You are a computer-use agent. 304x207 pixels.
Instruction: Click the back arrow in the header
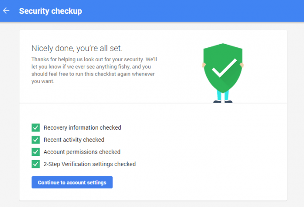6,11
